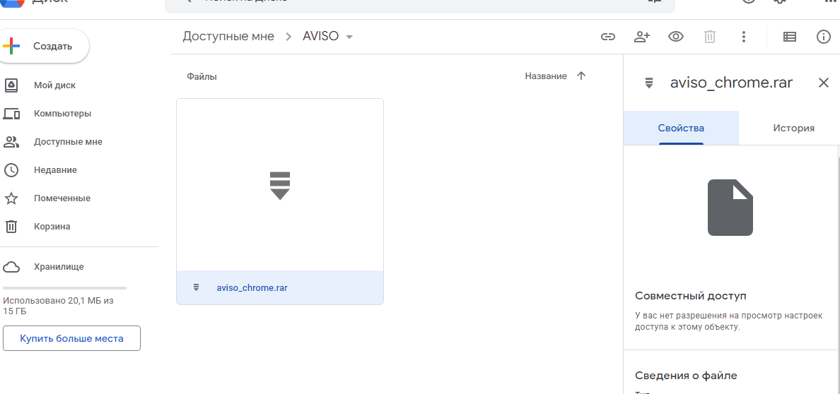The image size is (840, 394).
Task: Click Совместный доступ heading
Action: click(x=691, y=296)
